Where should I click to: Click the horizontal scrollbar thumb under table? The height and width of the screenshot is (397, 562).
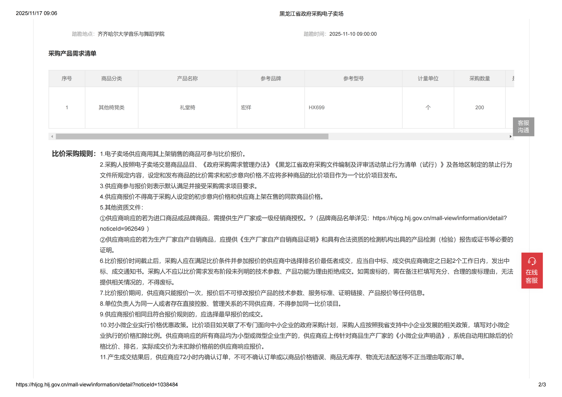tap(192, 136)
